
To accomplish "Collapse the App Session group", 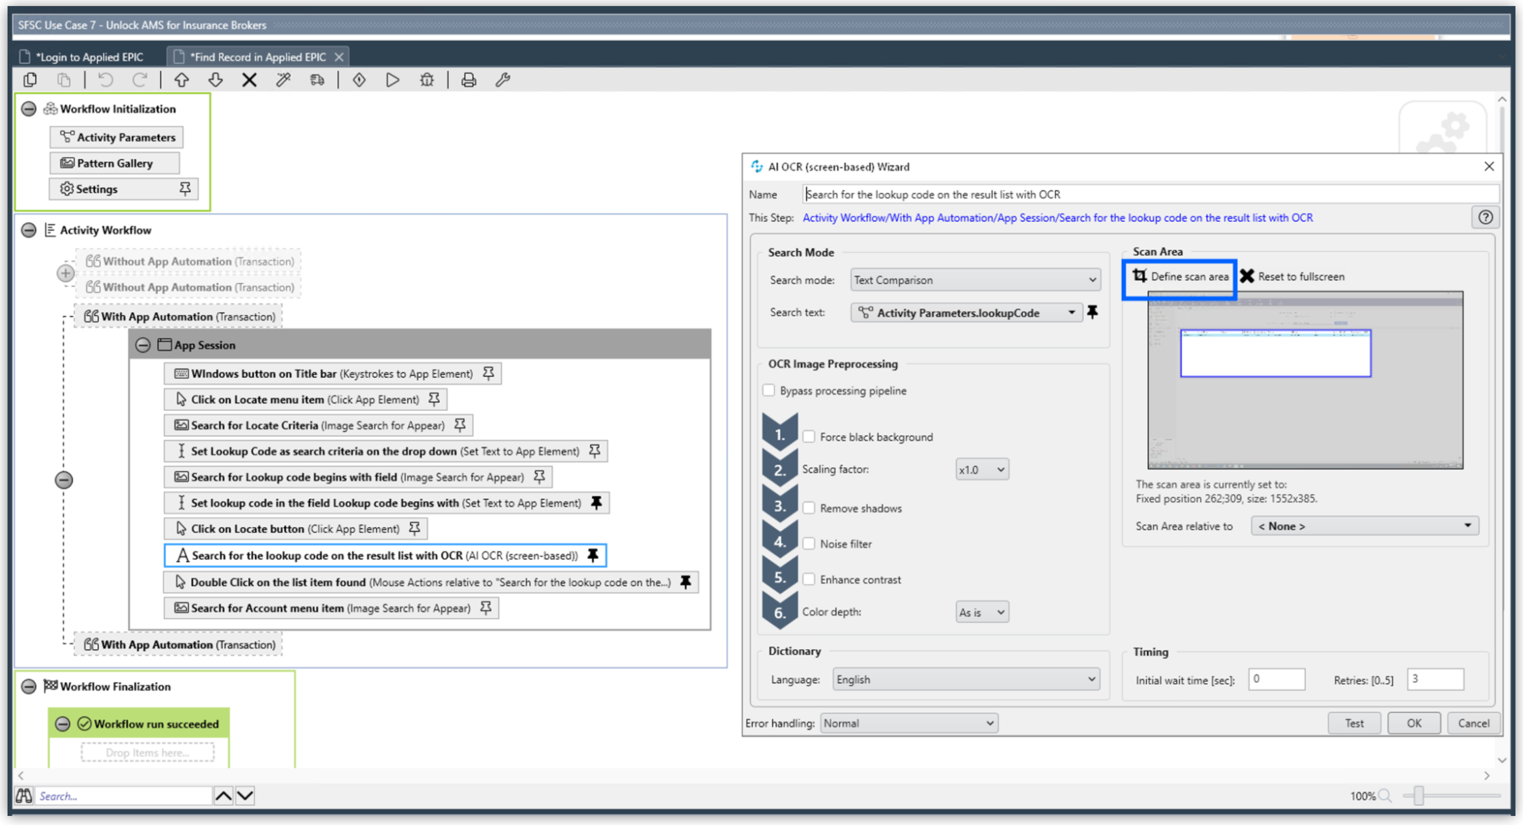I will coord(143,345).
